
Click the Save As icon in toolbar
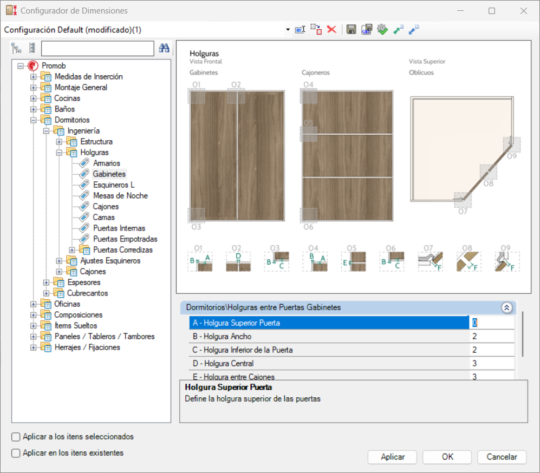[x=367, y=29]
